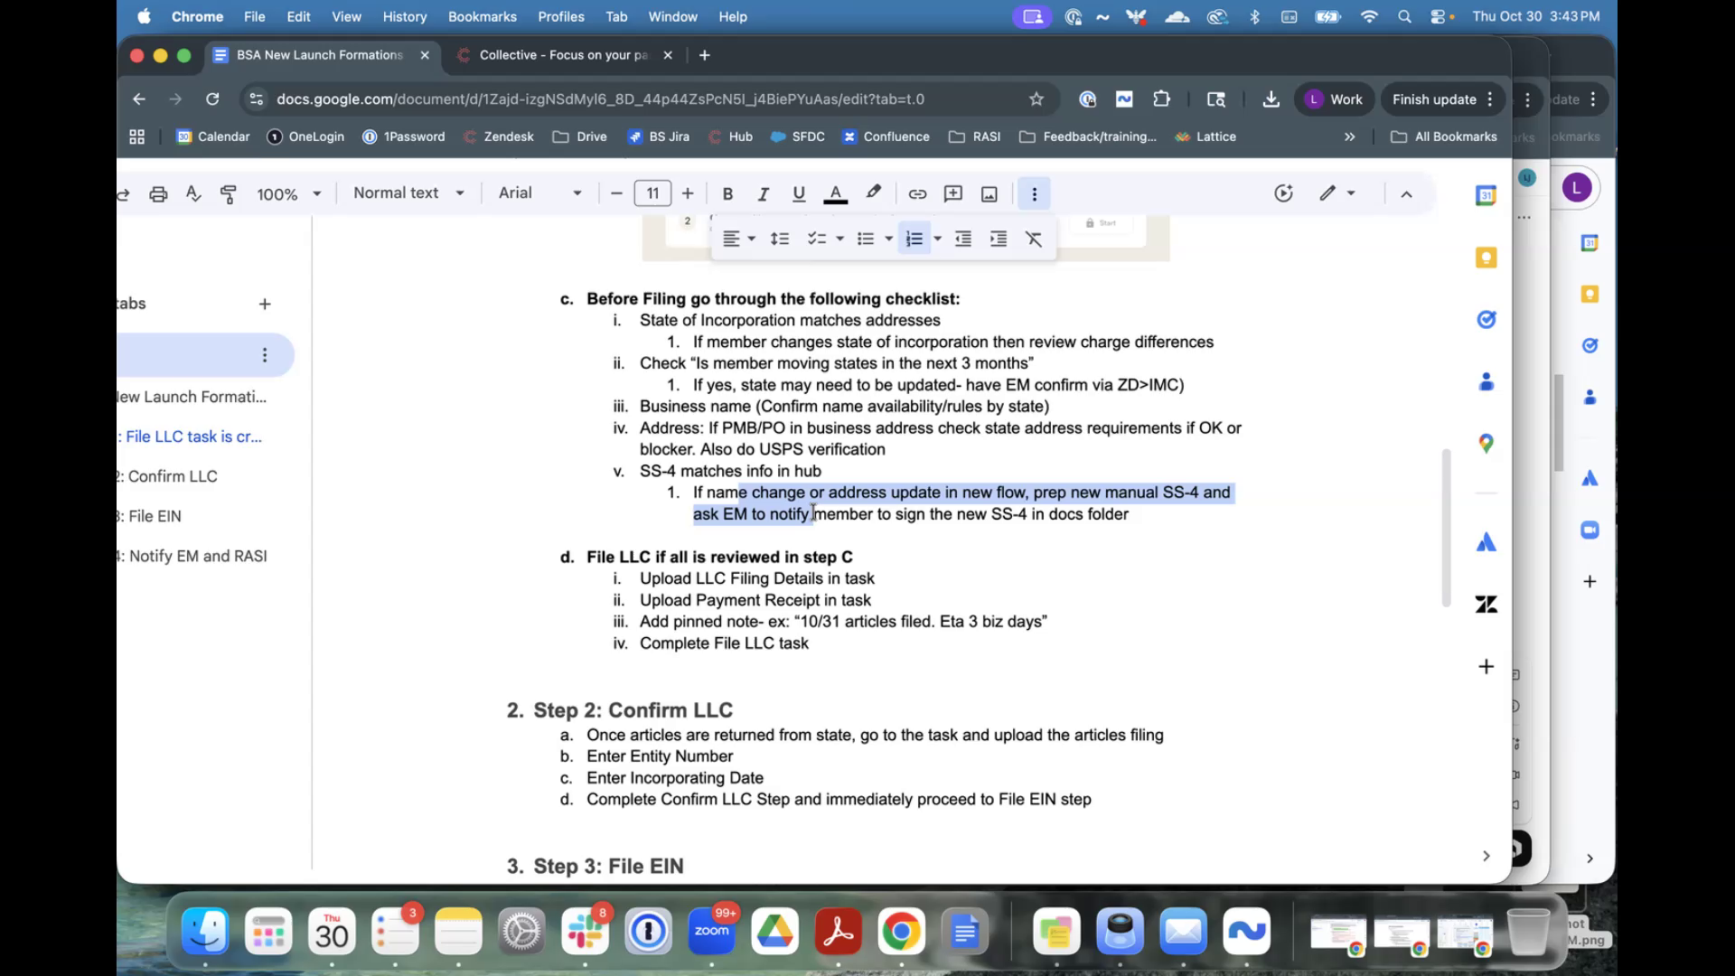
Task: Expand the 100% zoom dropdown
Action: (x=289, y=194)
